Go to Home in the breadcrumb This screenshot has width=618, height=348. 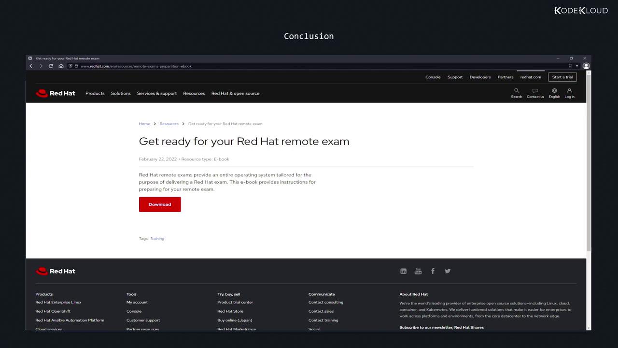[x=144, y=124]
